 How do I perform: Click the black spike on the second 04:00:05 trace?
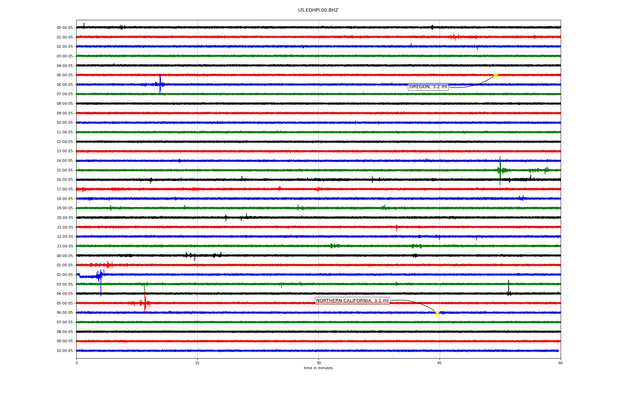(x=508, y=289)
